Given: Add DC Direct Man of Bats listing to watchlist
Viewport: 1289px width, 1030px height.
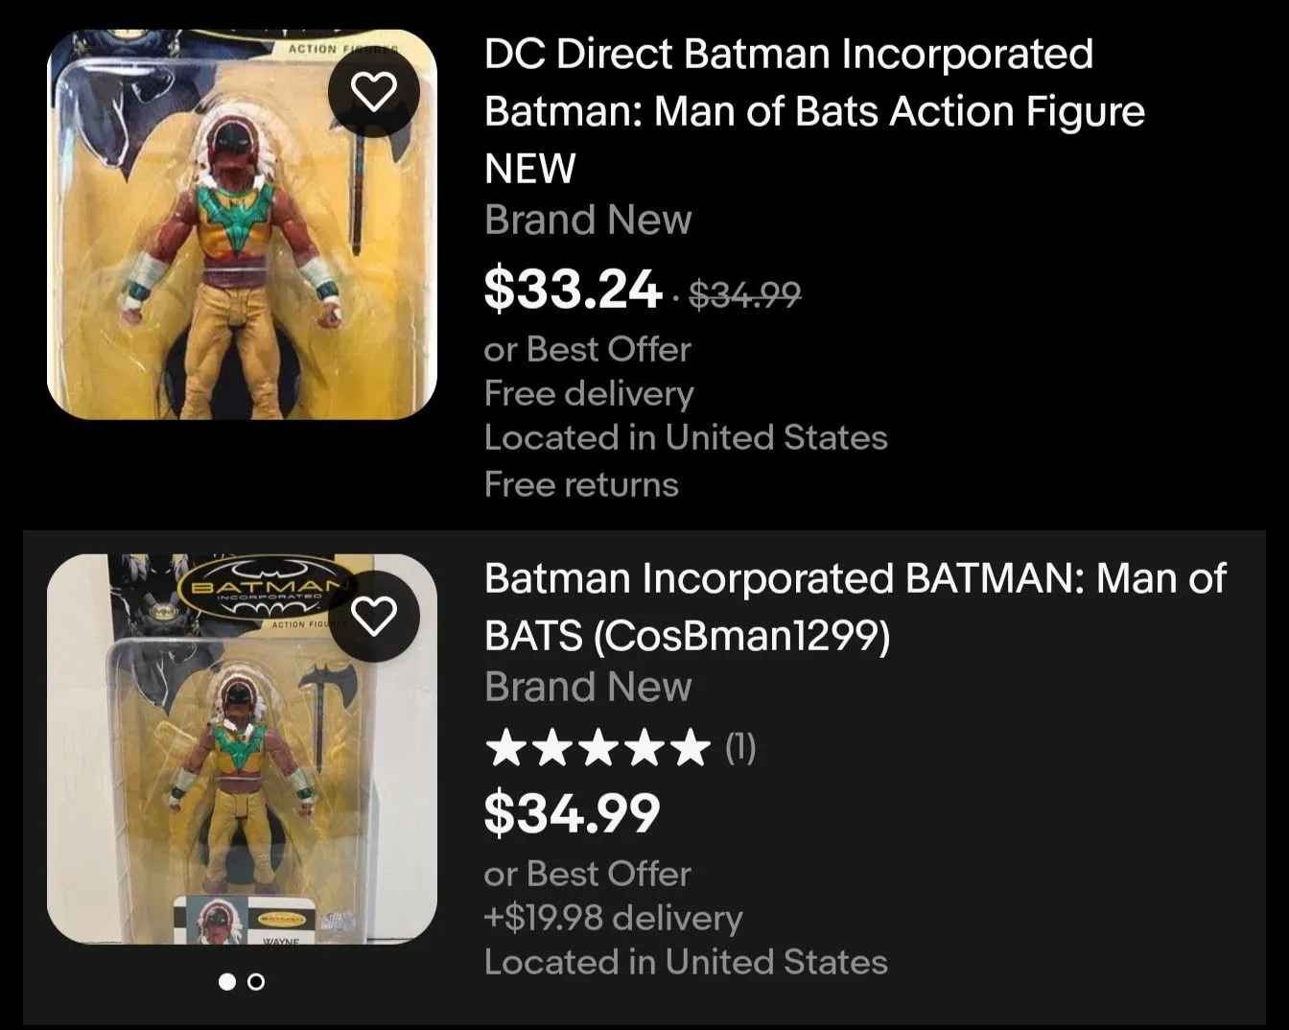Looking at the screenshot, I should coord(374,91).
